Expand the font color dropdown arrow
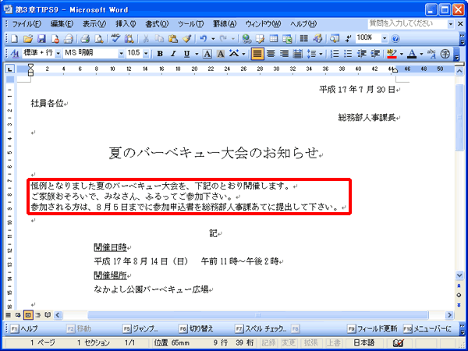This screenshot has height=351, width=468. (421, 54)
